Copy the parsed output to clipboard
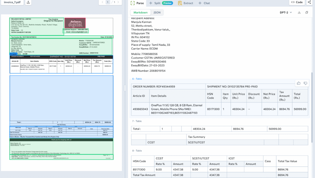315x178 pixels. 307,13
